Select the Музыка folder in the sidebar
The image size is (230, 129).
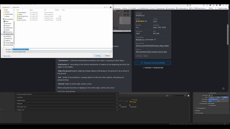pos(7,30)
